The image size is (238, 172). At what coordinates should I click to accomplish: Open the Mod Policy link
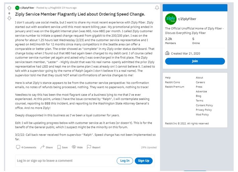pos(202,114)
